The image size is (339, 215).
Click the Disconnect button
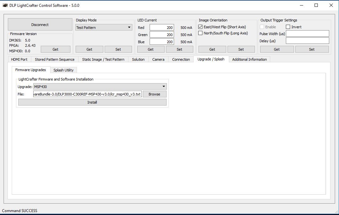40,25
